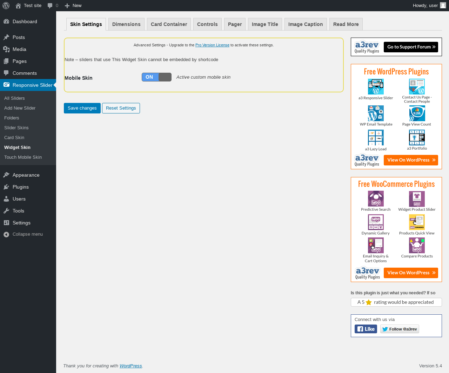Click the user avatar in admin bar
The image size is (449, 373).
[x=443, y=5]
